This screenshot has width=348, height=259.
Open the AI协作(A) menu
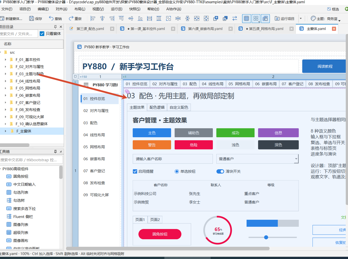(174, 9)
